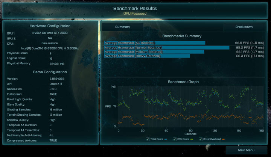Select the Average Framerate (Medium Batches) bar
Screen dimensions: 271x157
154,52
